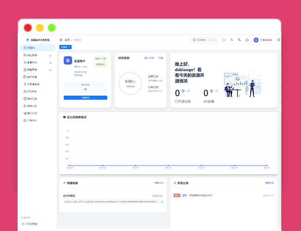Click the headset icon for 在线客服
Screen dimensions: 301x231
[x=23, y=224]
